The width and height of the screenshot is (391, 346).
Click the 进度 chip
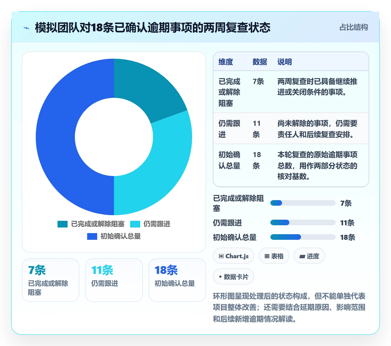click(309, 256)
